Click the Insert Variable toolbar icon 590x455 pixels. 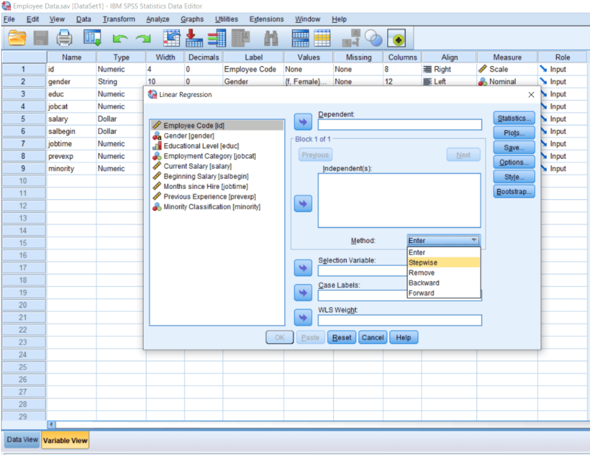tap(217, 38)
